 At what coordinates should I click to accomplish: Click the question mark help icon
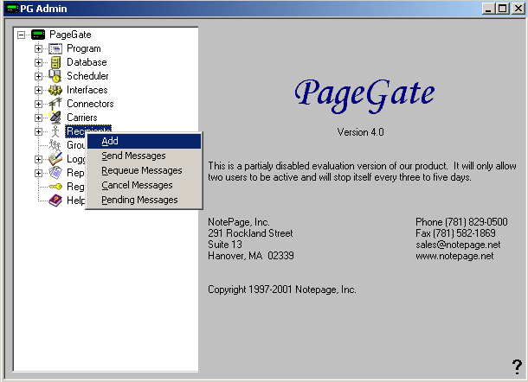click(x=518, y=366)
